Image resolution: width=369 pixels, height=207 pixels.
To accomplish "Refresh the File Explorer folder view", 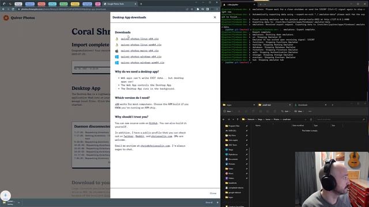I will (311, 120).
